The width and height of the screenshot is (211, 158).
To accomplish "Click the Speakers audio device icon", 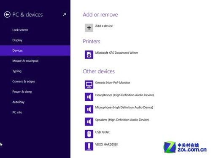I will click(89, 121).
